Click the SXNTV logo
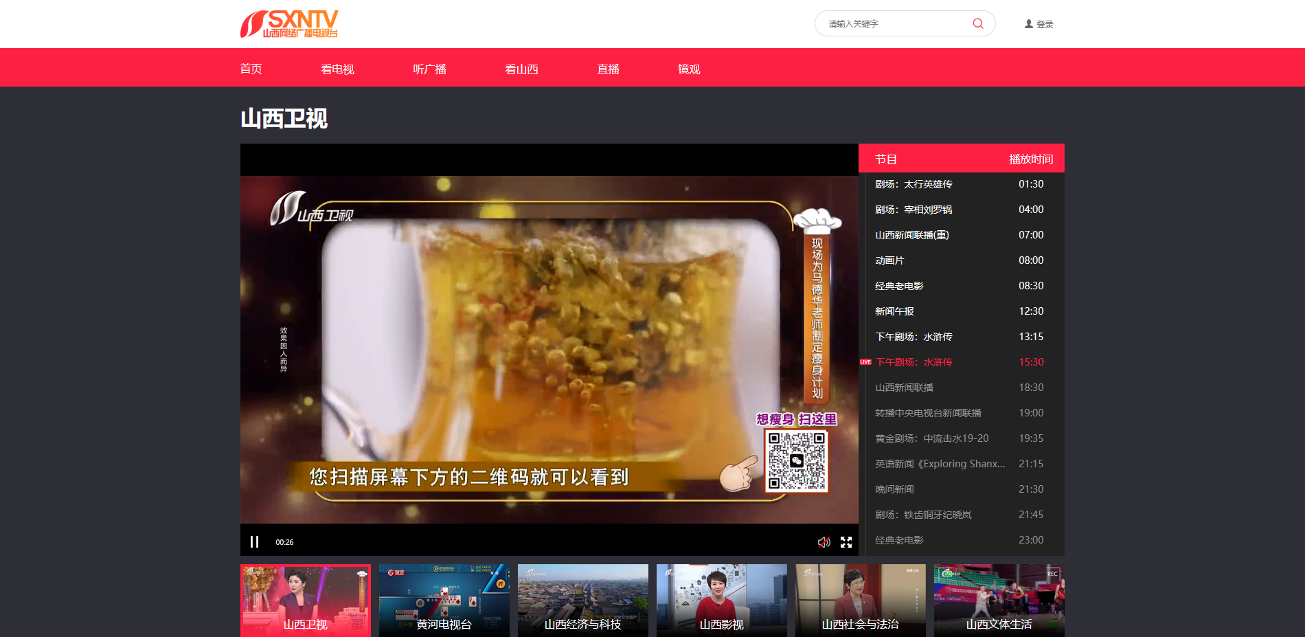 [289, 24]
